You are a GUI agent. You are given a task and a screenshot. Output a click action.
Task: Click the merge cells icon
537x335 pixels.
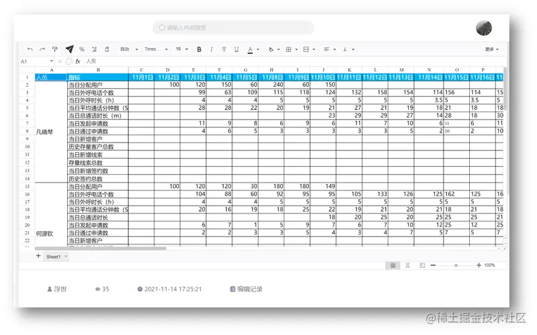(306, 49)
